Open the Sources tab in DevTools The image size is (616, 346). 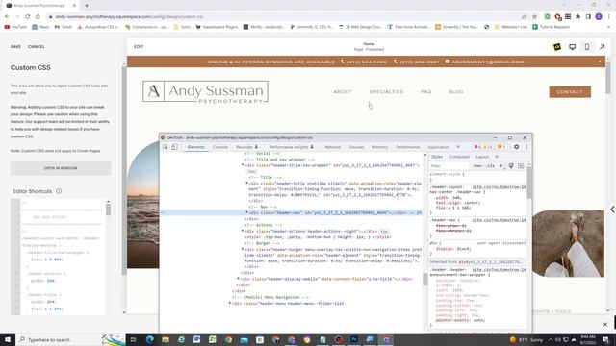(x=357, y=147)
